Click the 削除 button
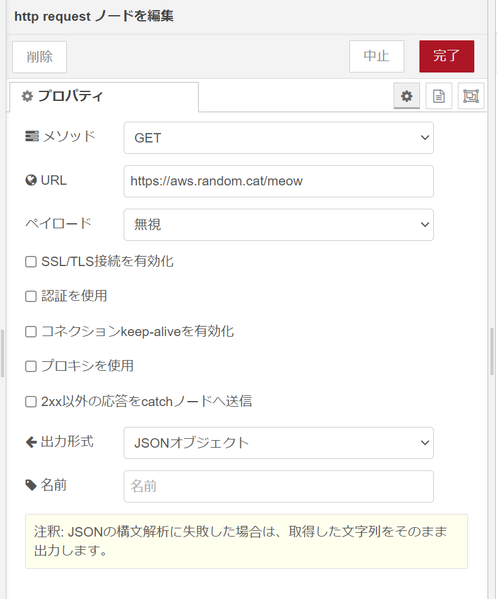The width and height of the screenshot is (497, 599). [x=39, y=56]
